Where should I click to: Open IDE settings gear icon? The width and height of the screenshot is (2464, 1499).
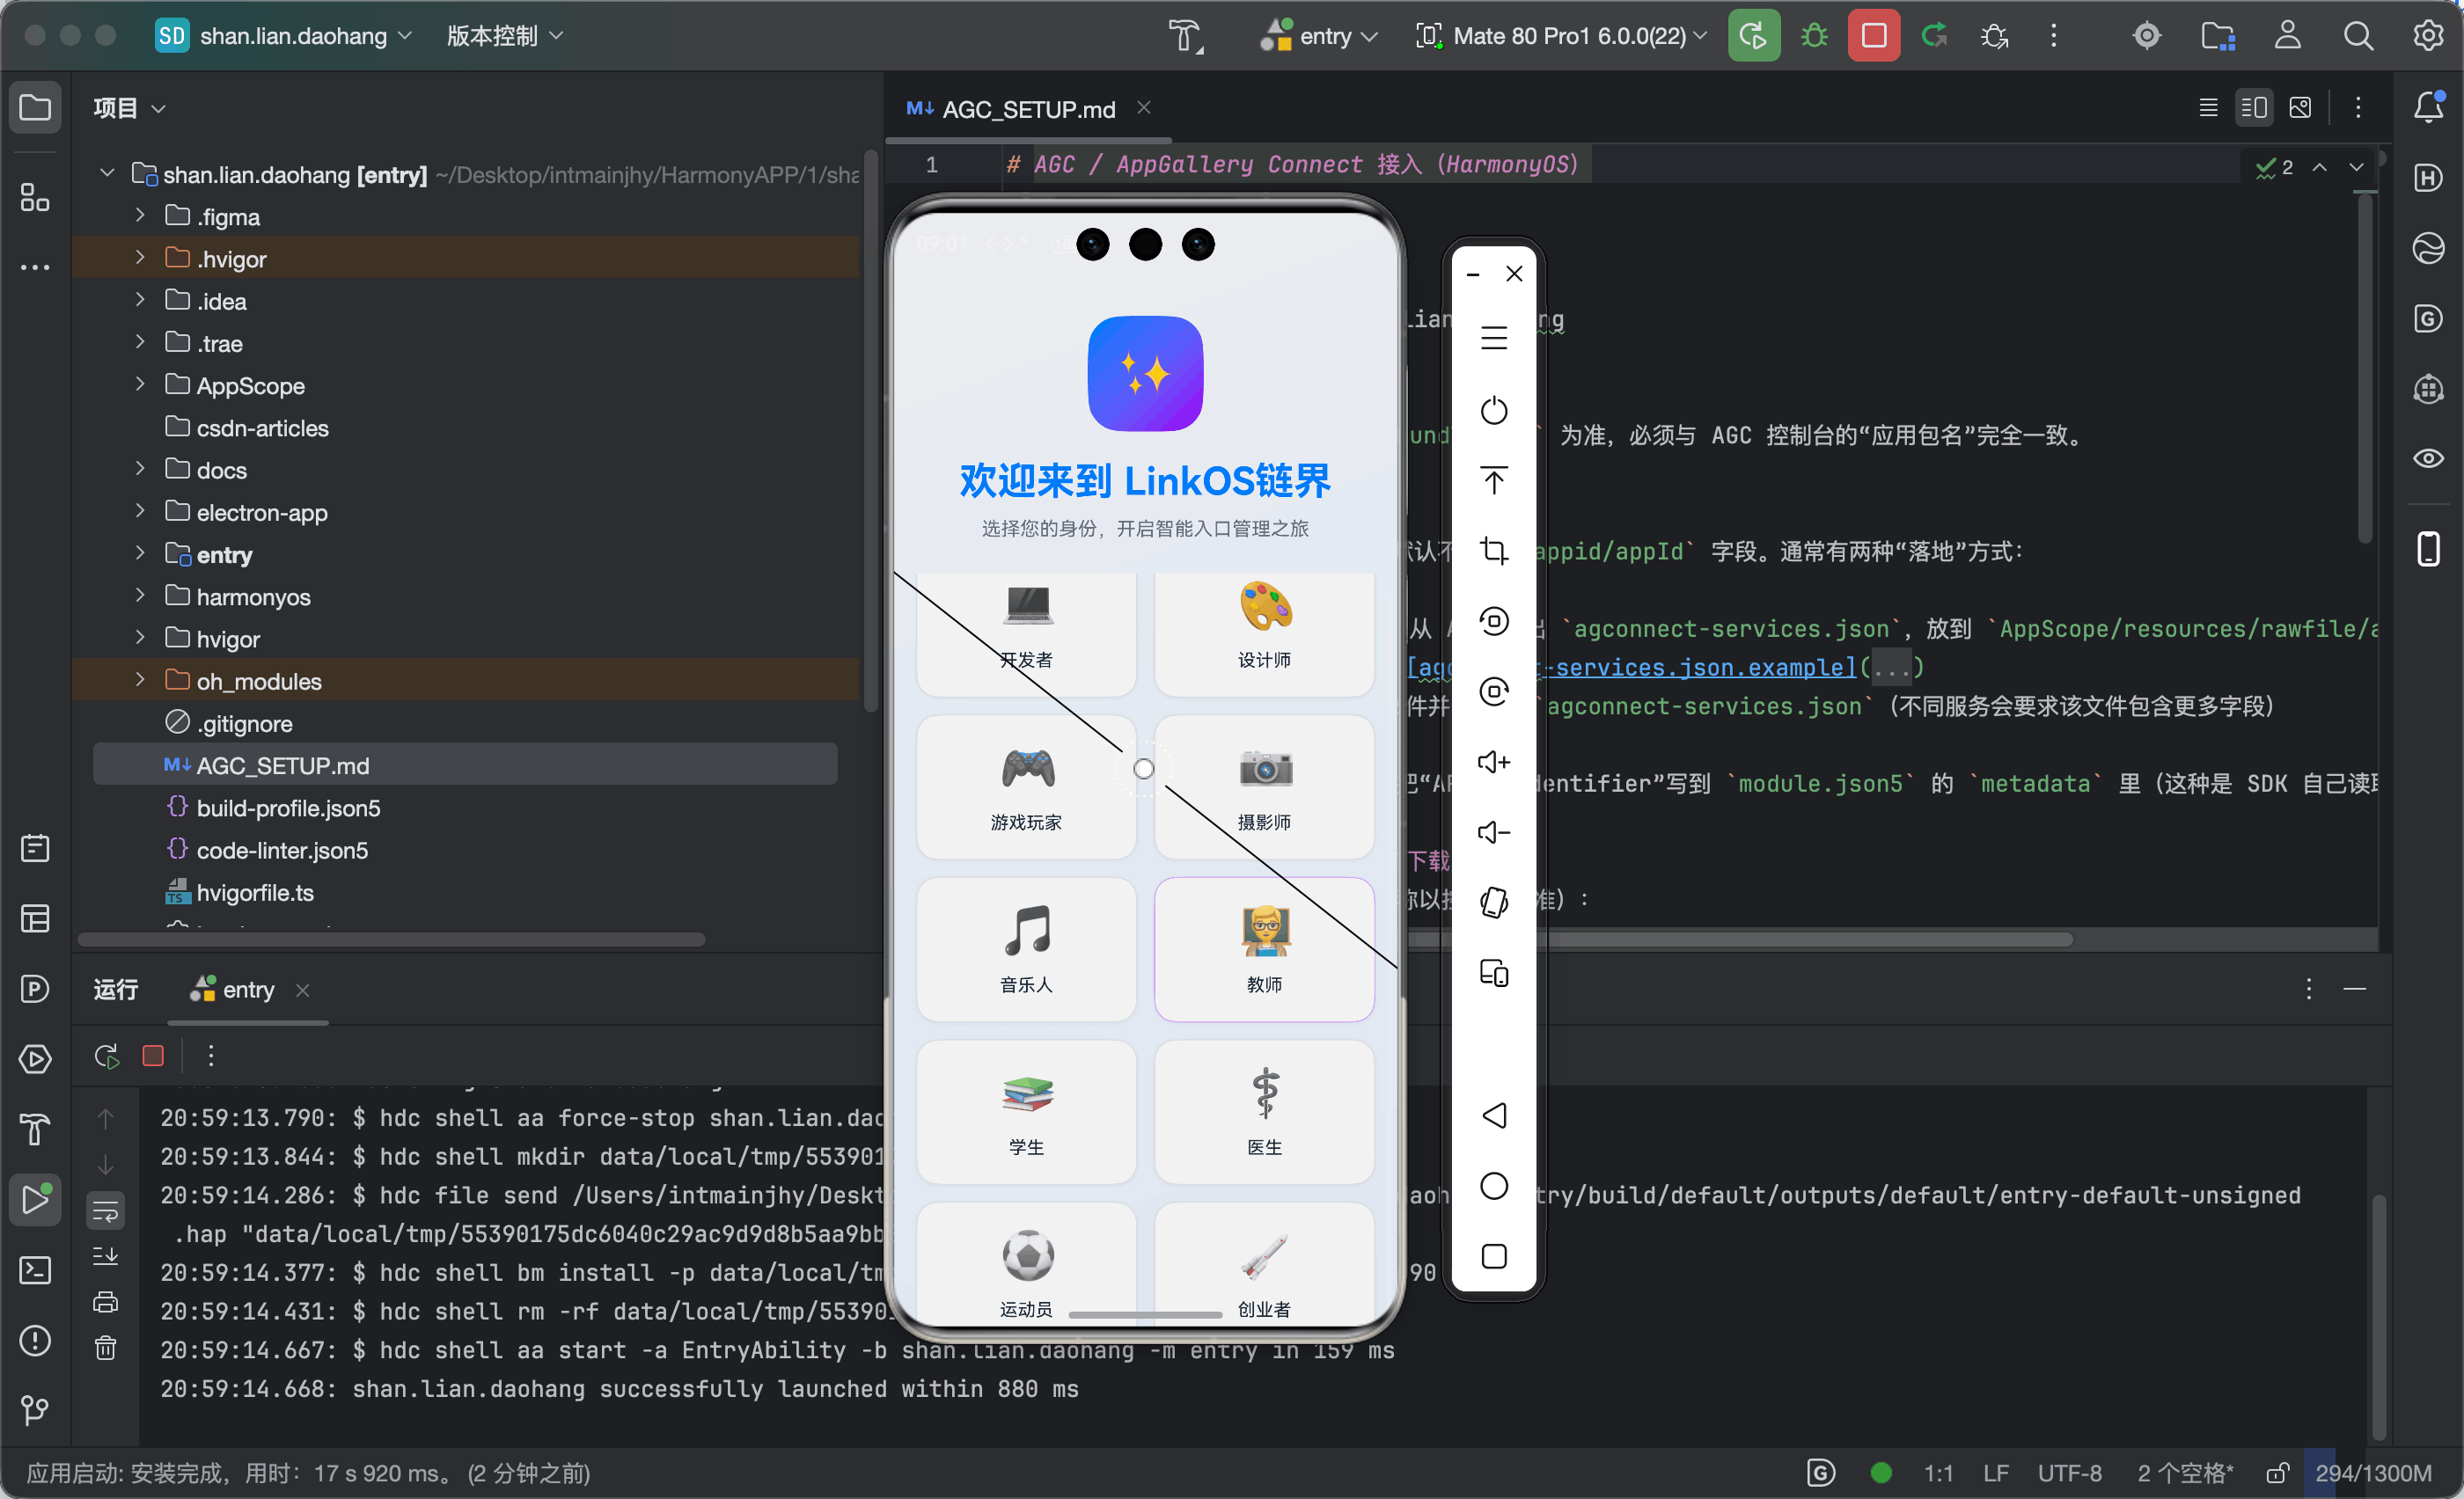(2428, 36)
